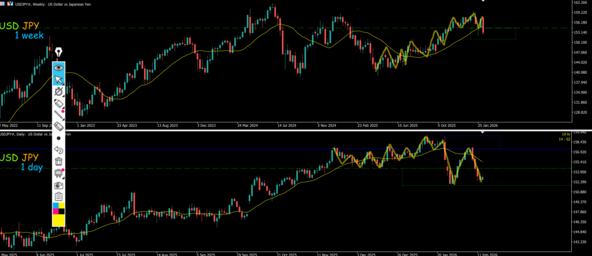Click the trash can to clear drawings
Image resolution: width=592 pixels, height=256 pixels.
click(x=58, y=161)
